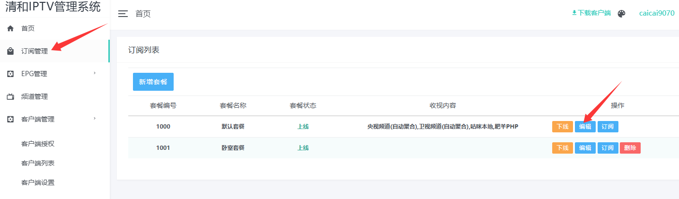679x199 pixels.
Task: Click the package number 1000 cell
Action: click(163, 127)
